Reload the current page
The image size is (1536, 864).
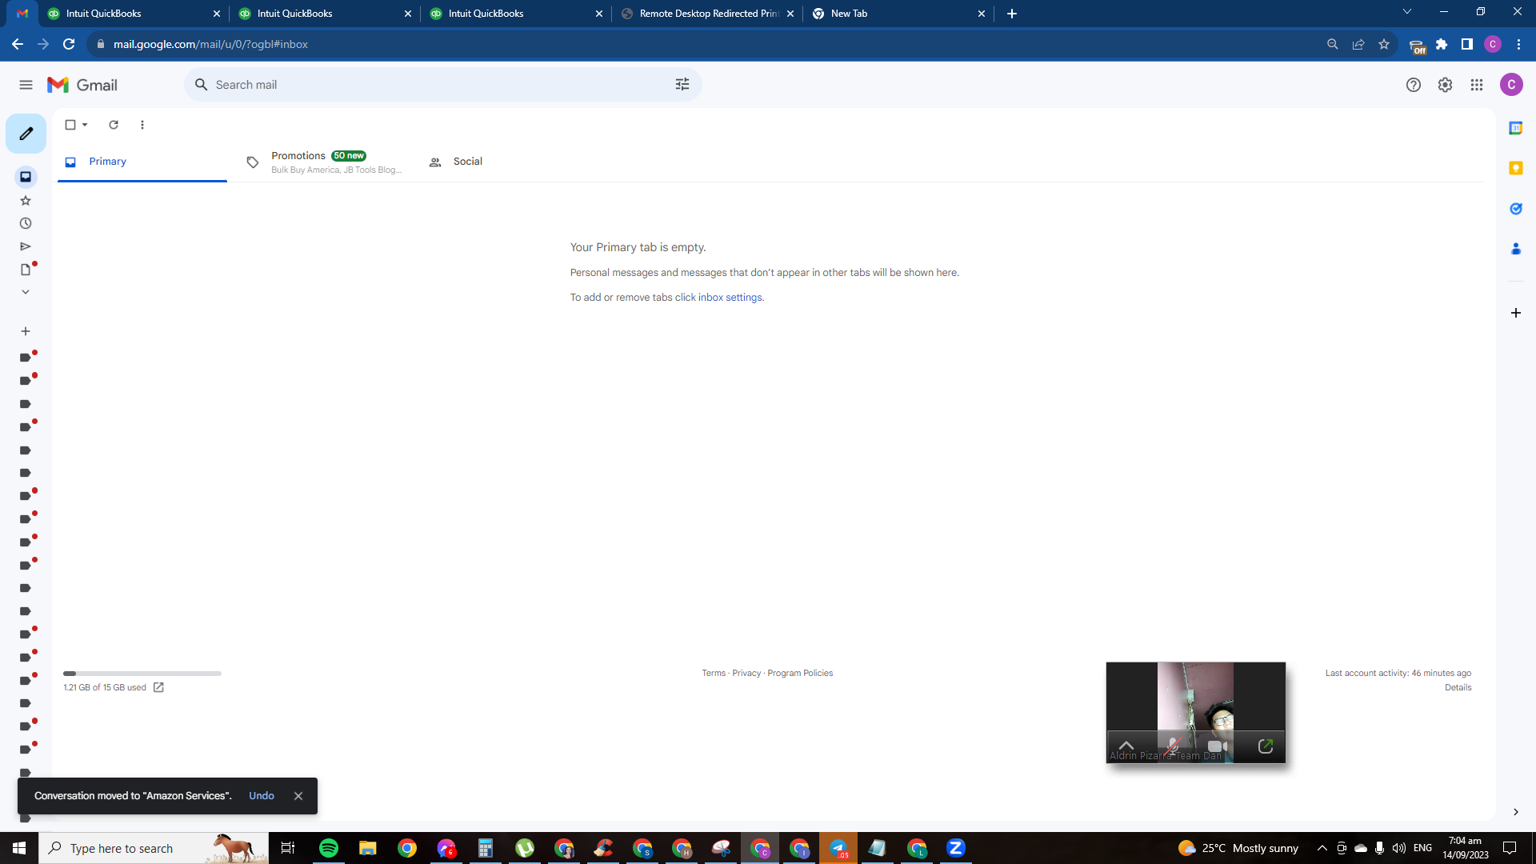tap(70, 44)
